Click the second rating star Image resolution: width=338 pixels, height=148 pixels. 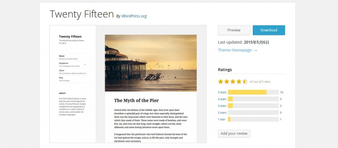pos(226,81)
